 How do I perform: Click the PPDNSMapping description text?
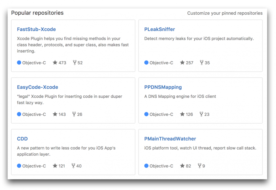tap(180, 97)
